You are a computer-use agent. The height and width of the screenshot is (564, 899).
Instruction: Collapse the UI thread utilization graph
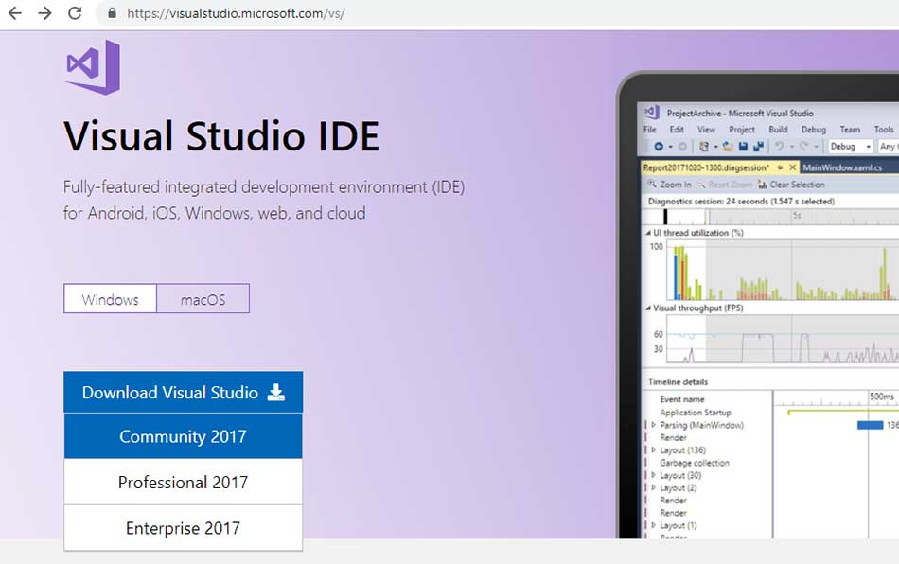point(647,232)
